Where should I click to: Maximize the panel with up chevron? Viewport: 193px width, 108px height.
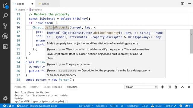[x=182, y=87]
